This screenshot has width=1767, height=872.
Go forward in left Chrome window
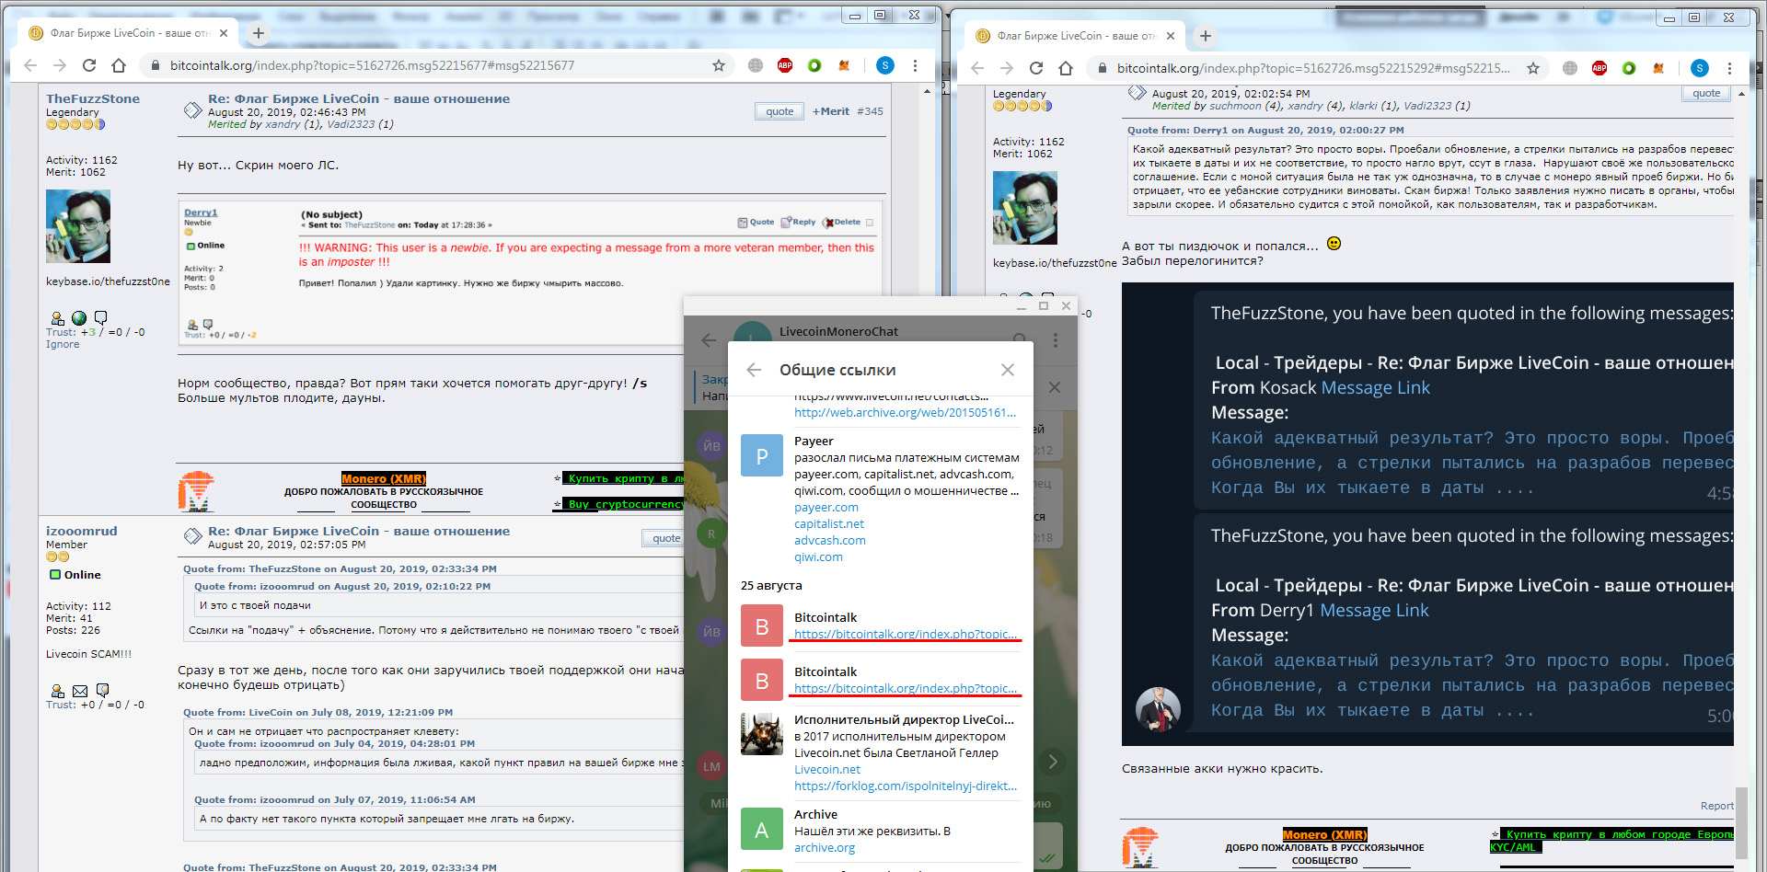60,65
